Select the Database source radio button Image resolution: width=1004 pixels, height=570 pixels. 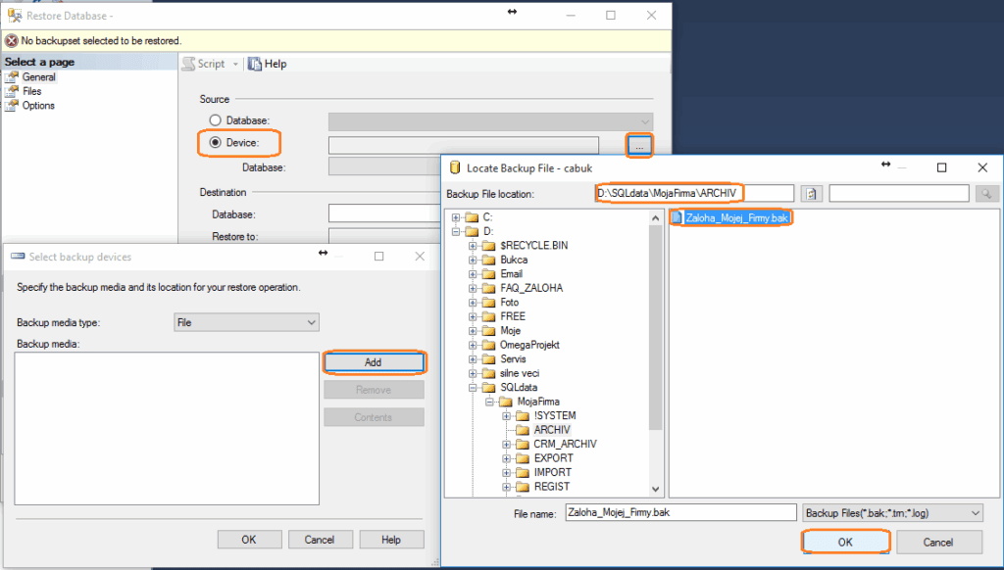click(215, 120)
